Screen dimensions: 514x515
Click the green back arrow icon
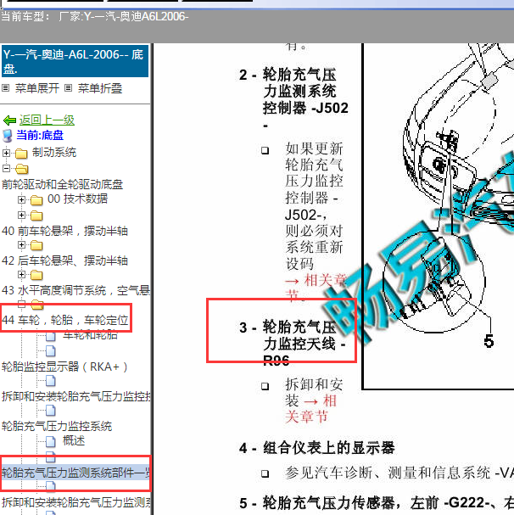coord(10,120)
